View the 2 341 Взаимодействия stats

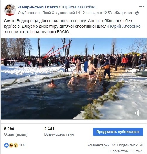click(59, 131)
